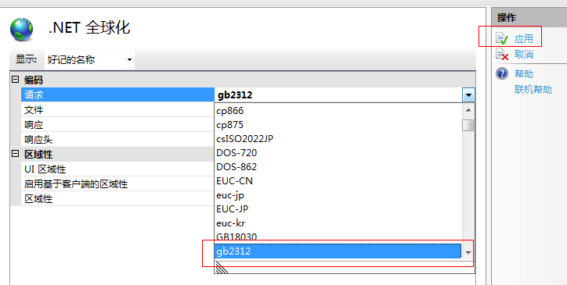Open the 帮助 link

[x=524, y=74]
